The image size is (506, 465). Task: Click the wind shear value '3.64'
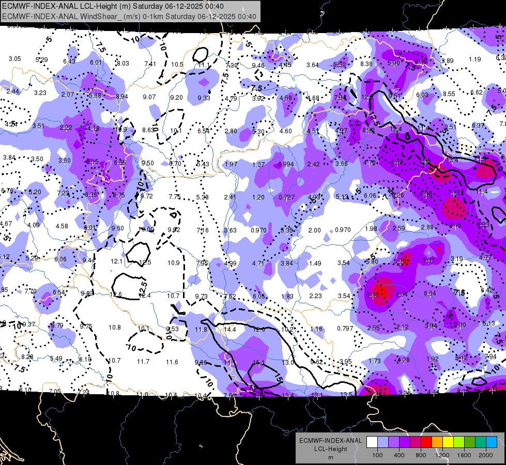coord(312,65)
